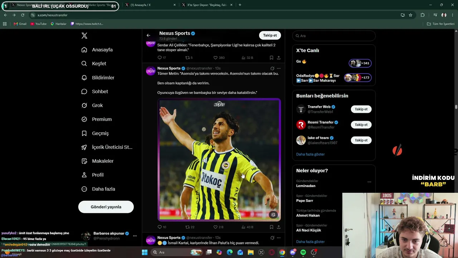Open Profil in the sidebar
The width and height of the screenshot is (458, 258).
coord(92,175)
